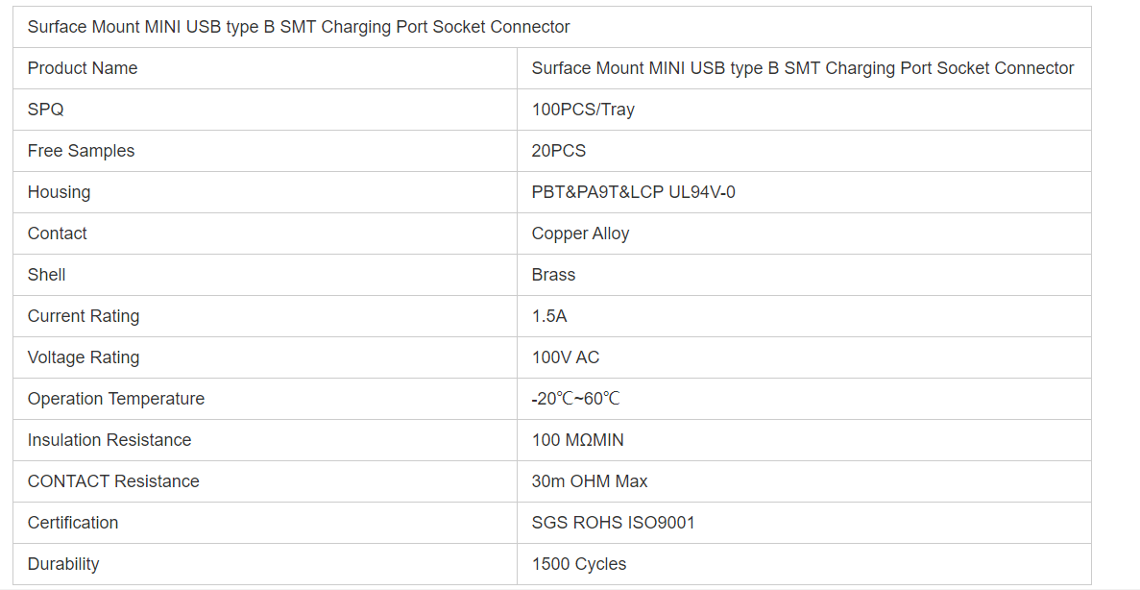Click the "1500 Cycles" durability value
Screen dimensions: 1140x590
coord(579,564)
